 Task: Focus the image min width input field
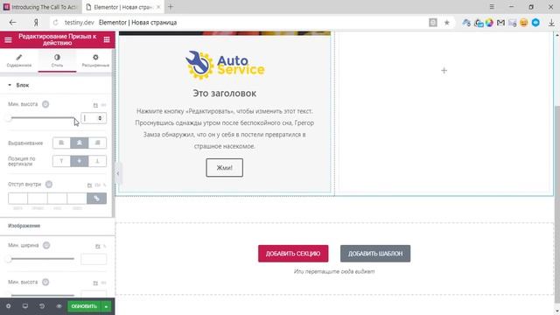(94, 259)
